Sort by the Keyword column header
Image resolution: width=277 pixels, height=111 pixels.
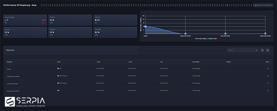point(9,62)
